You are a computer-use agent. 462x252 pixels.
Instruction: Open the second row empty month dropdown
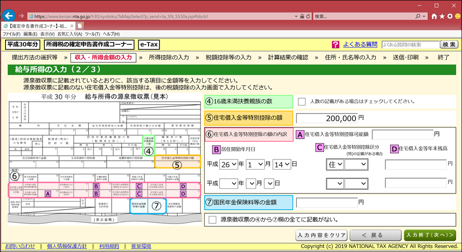click(x=251, y=183)
